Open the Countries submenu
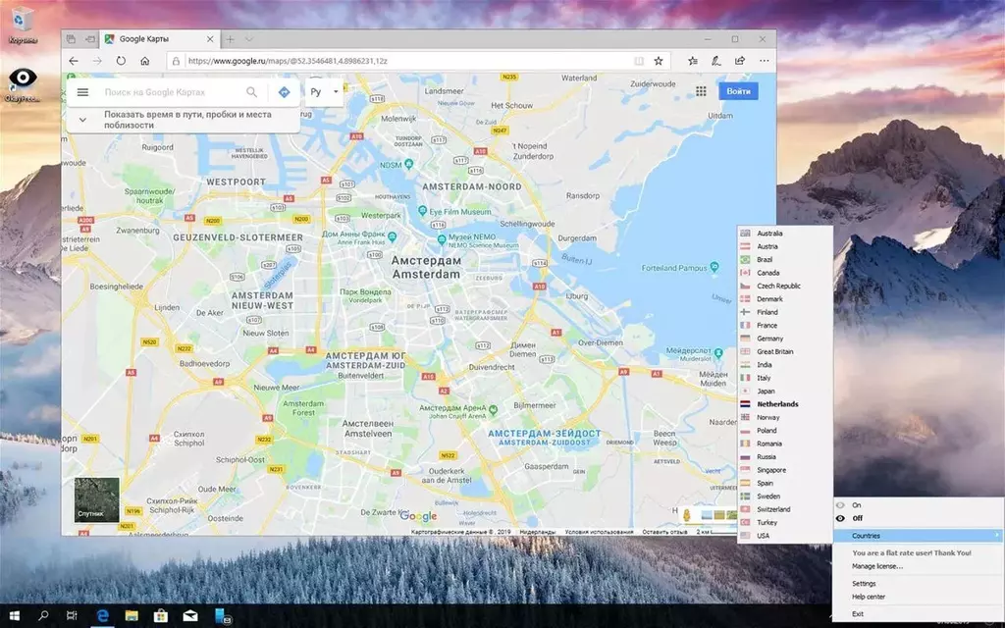Viewport: 1005px width, 628px height. click(x=919, y=536)
